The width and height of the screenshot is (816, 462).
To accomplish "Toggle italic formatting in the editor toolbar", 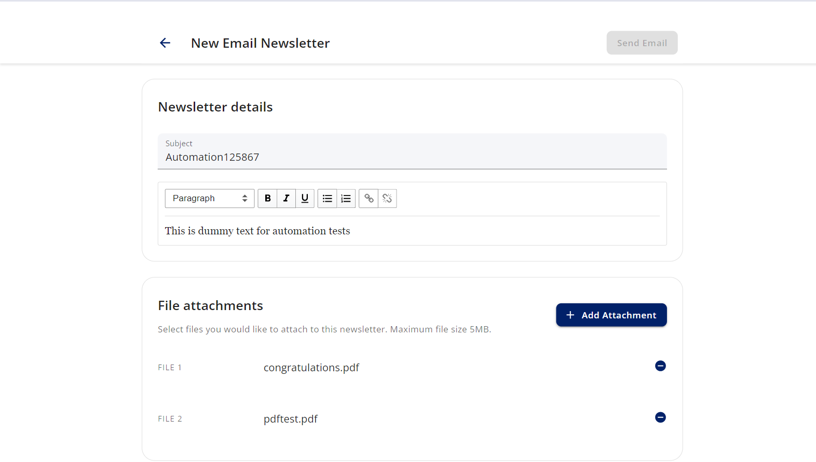I will pos(286,198).
